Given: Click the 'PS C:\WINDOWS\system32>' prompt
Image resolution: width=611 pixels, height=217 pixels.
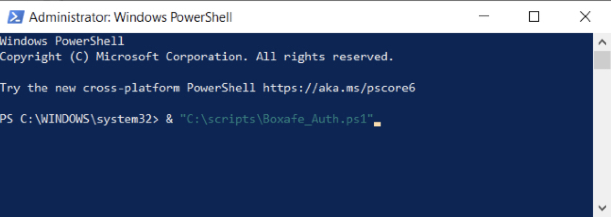Looking at the screenshot, I should point(79,119).
